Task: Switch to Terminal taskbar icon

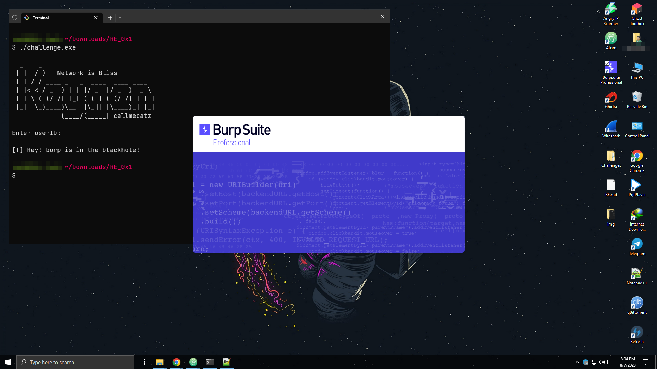Action: (x=210, y=362)
